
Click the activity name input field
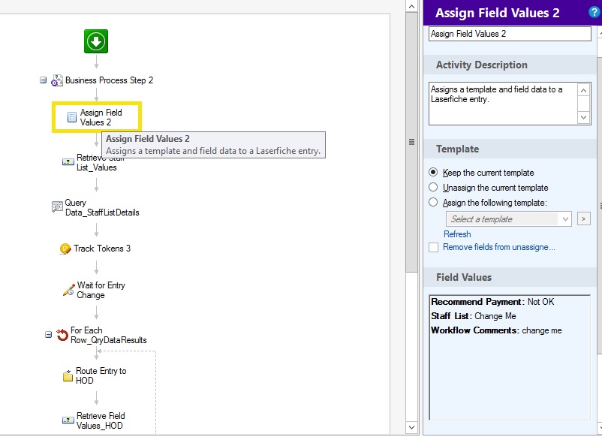pyautogui.click(x=510, y=34)
